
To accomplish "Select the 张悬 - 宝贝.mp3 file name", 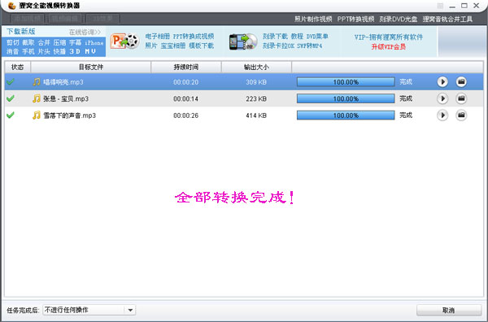I will point(66,98).
